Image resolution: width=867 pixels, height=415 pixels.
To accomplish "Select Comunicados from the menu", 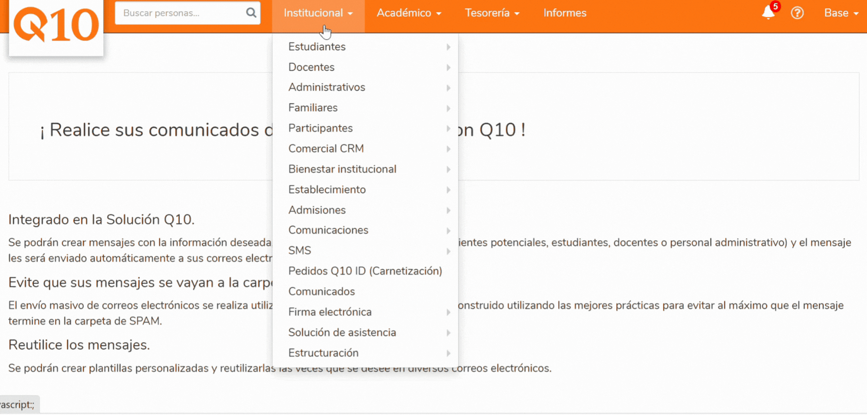I will pos(365,291).
